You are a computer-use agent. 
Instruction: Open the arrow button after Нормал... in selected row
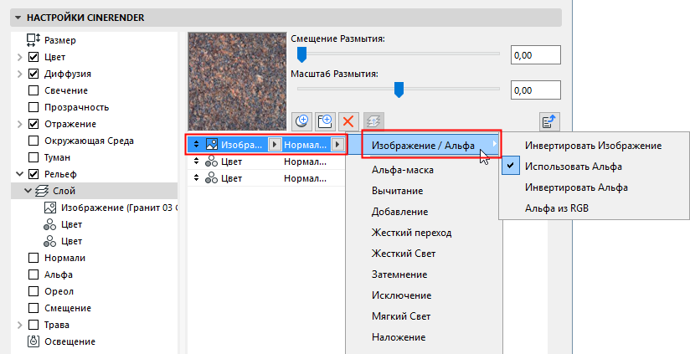[x=337, y=145]
